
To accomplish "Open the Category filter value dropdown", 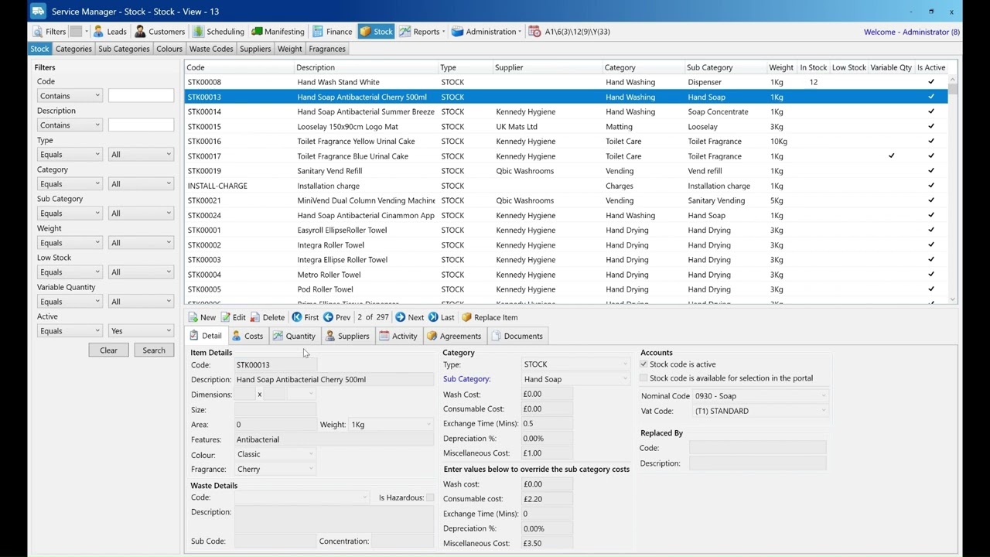I will (x=141, y=184).
